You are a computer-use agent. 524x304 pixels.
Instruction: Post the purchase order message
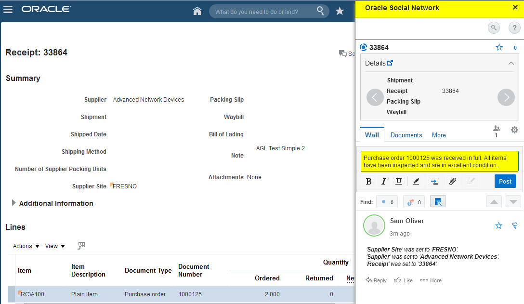[x=505, y=181]
